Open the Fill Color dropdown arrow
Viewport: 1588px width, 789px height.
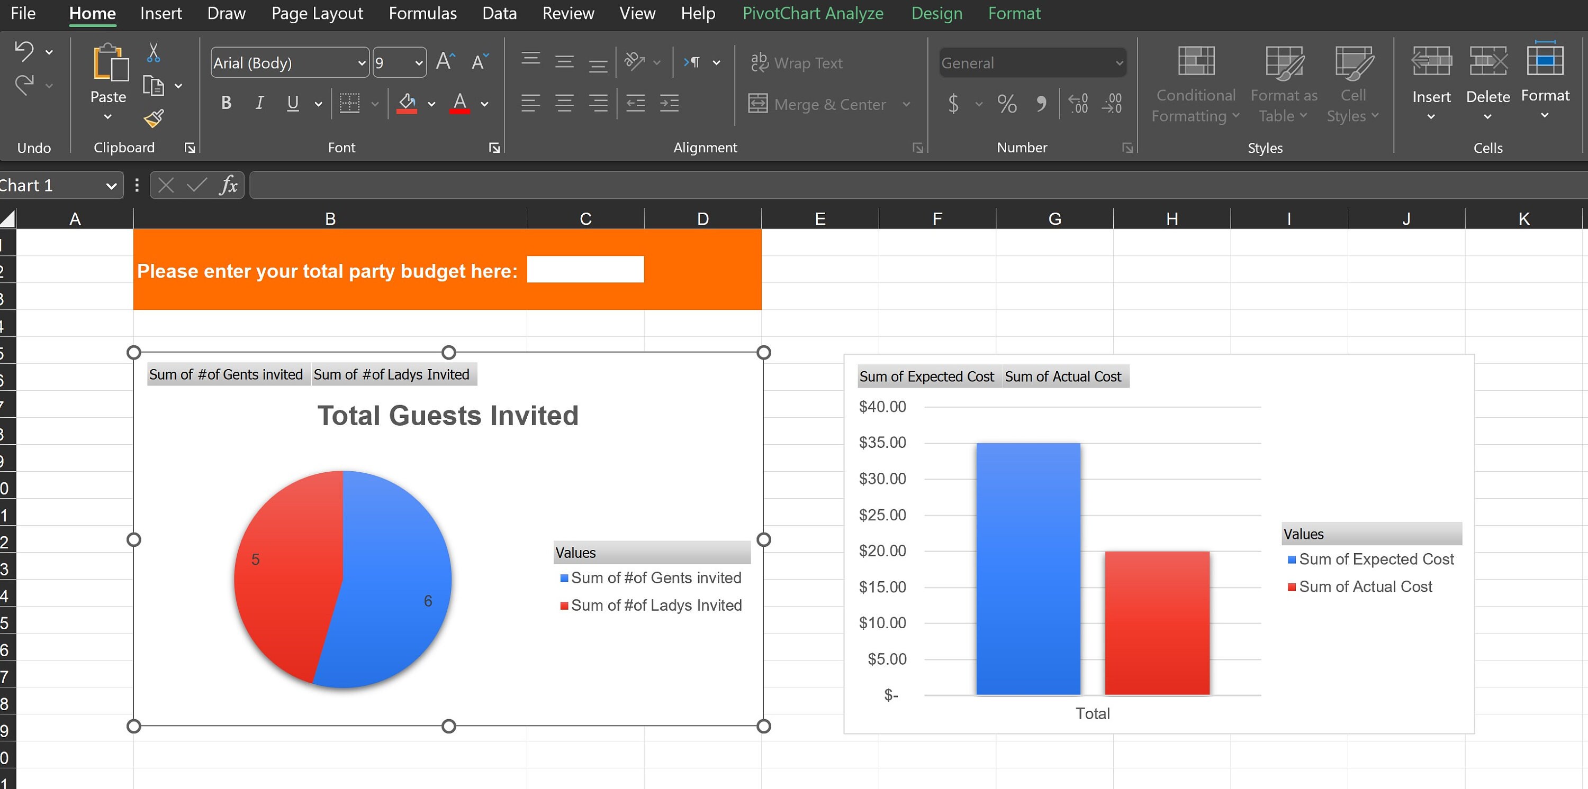click(x=431, y=104)
